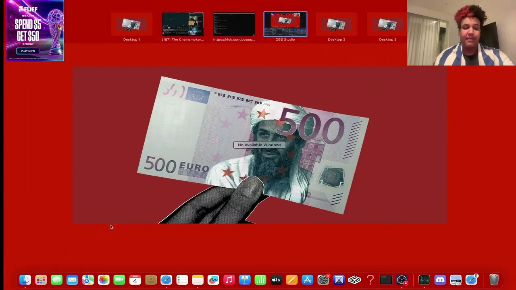The image size is (516, 290).
Task: Open Safari next to Contacts icon
Action: click(166, 280)
